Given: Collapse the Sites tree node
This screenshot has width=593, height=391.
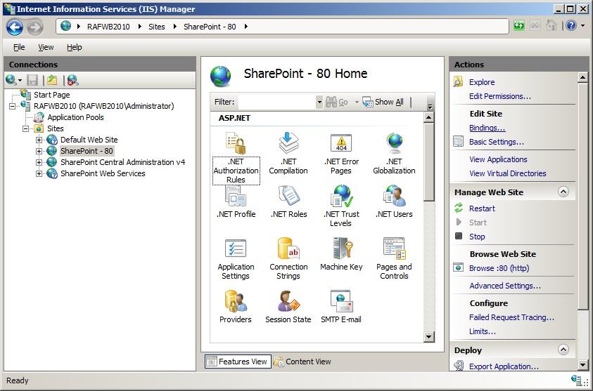Looking at the screenshot, I should click(25, 128).
